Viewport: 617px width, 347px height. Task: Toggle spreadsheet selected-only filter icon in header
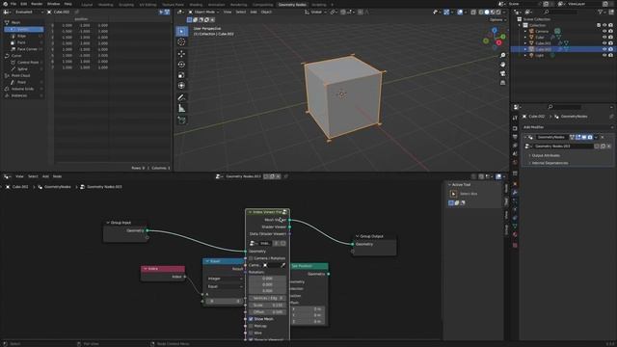click(x=161, y=13)
